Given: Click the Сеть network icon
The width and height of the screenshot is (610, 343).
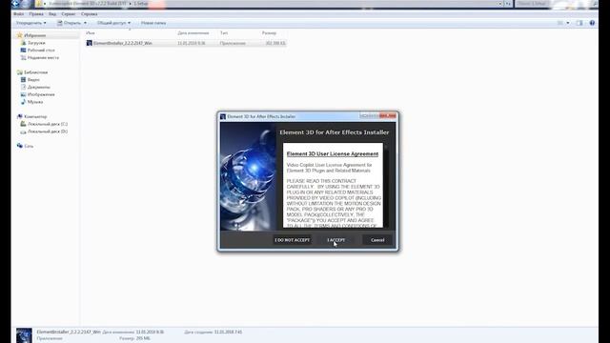Looking at the screenshot, I should click(x=20, y=146).
